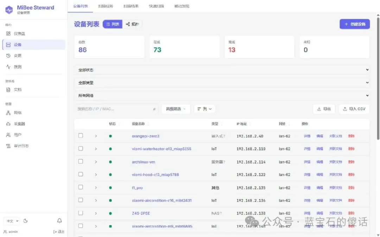Open the 所有网络 network filter dropdown
The height and width of the screenshot is (237, 380).
222,96
